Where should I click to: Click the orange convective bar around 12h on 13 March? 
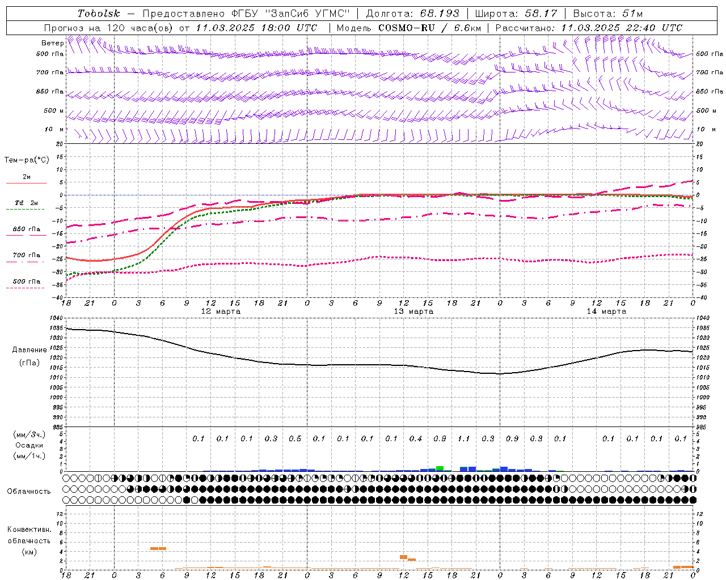pyautogui.click(x=404, y=557)
